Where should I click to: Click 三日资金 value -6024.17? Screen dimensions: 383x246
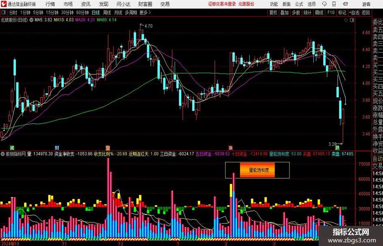pos(186,154)
